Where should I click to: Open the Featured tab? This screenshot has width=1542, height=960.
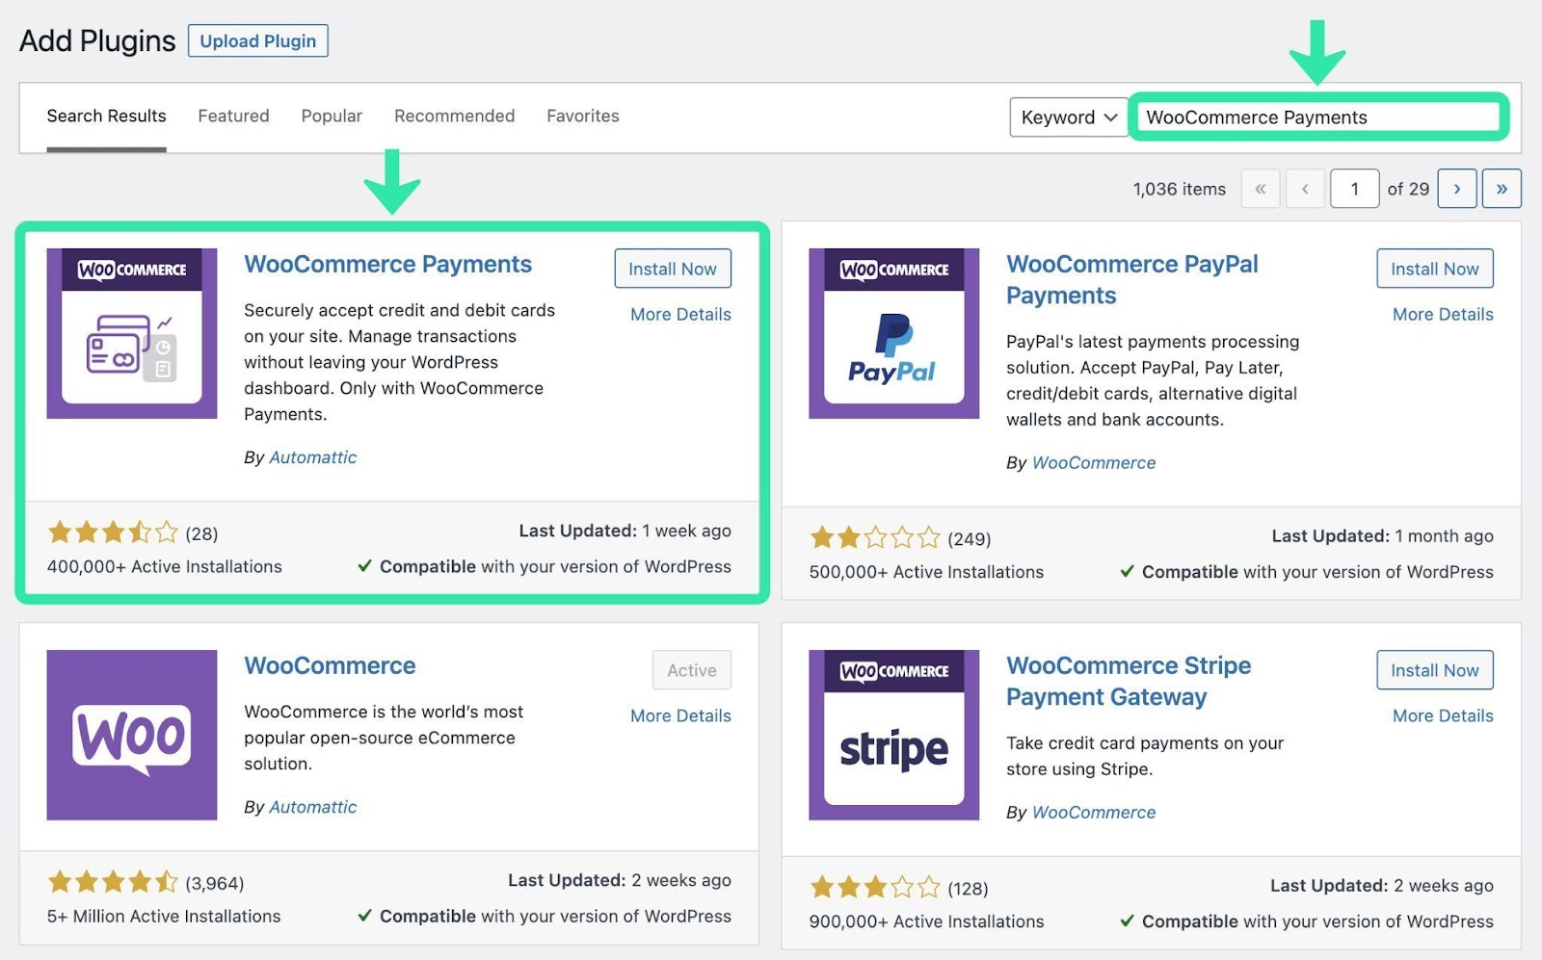233,117
